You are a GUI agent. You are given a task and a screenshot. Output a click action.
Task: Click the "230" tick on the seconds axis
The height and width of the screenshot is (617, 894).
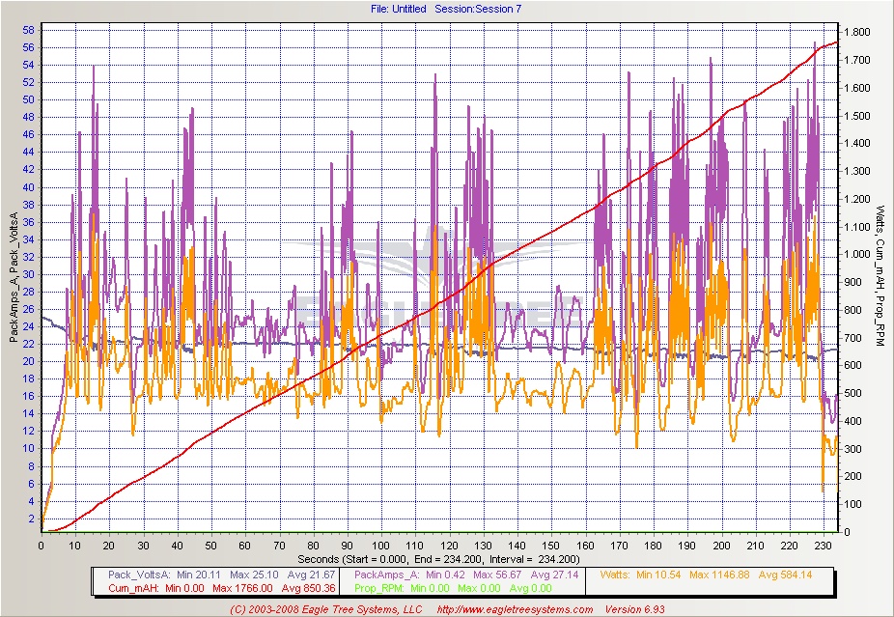824,546
